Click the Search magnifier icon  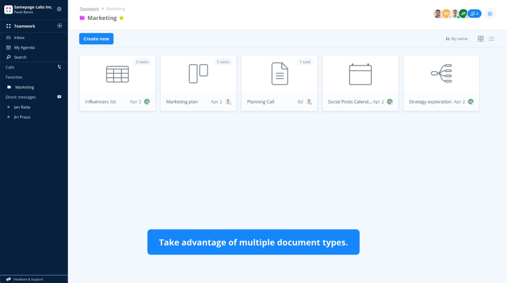pos(8,57)
